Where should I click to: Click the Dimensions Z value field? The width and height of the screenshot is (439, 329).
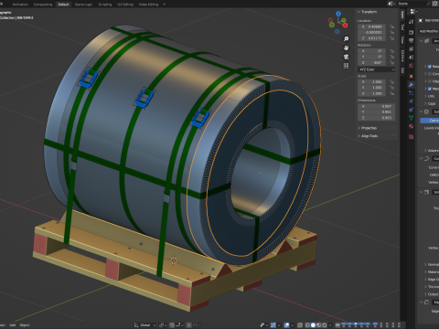[x=376, y=118]
